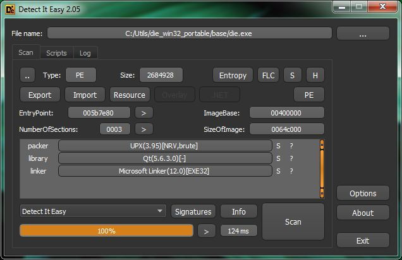
Task: Switch to the Log tab
Action: click(85, 53)
